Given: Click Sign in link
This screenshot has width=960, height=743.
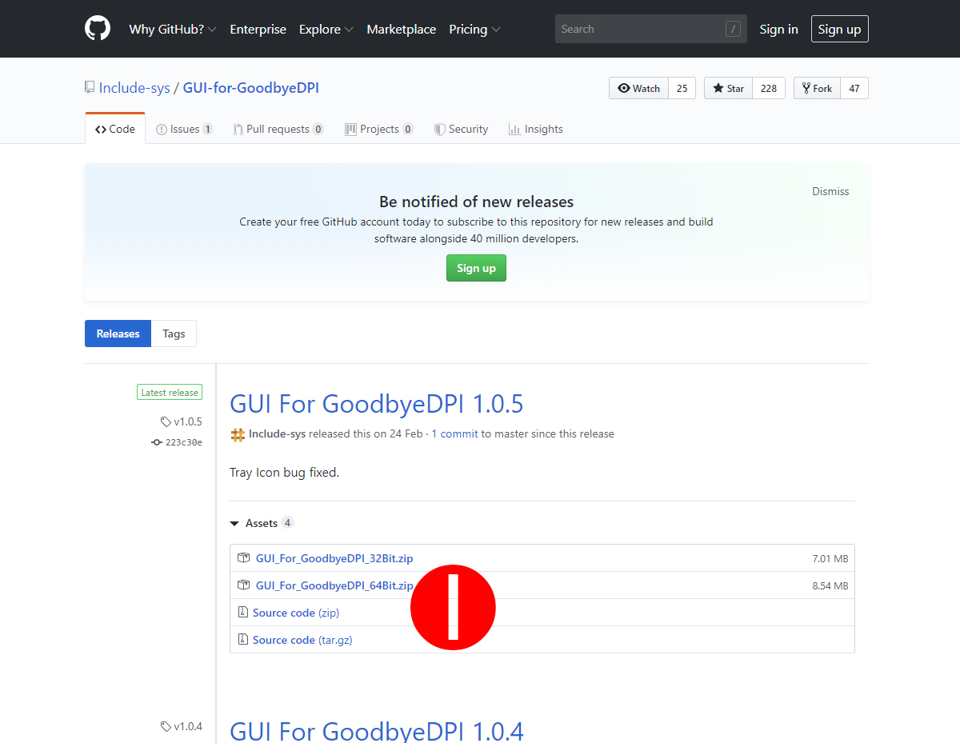Looking at the screenshot, I should coord(779,29).
